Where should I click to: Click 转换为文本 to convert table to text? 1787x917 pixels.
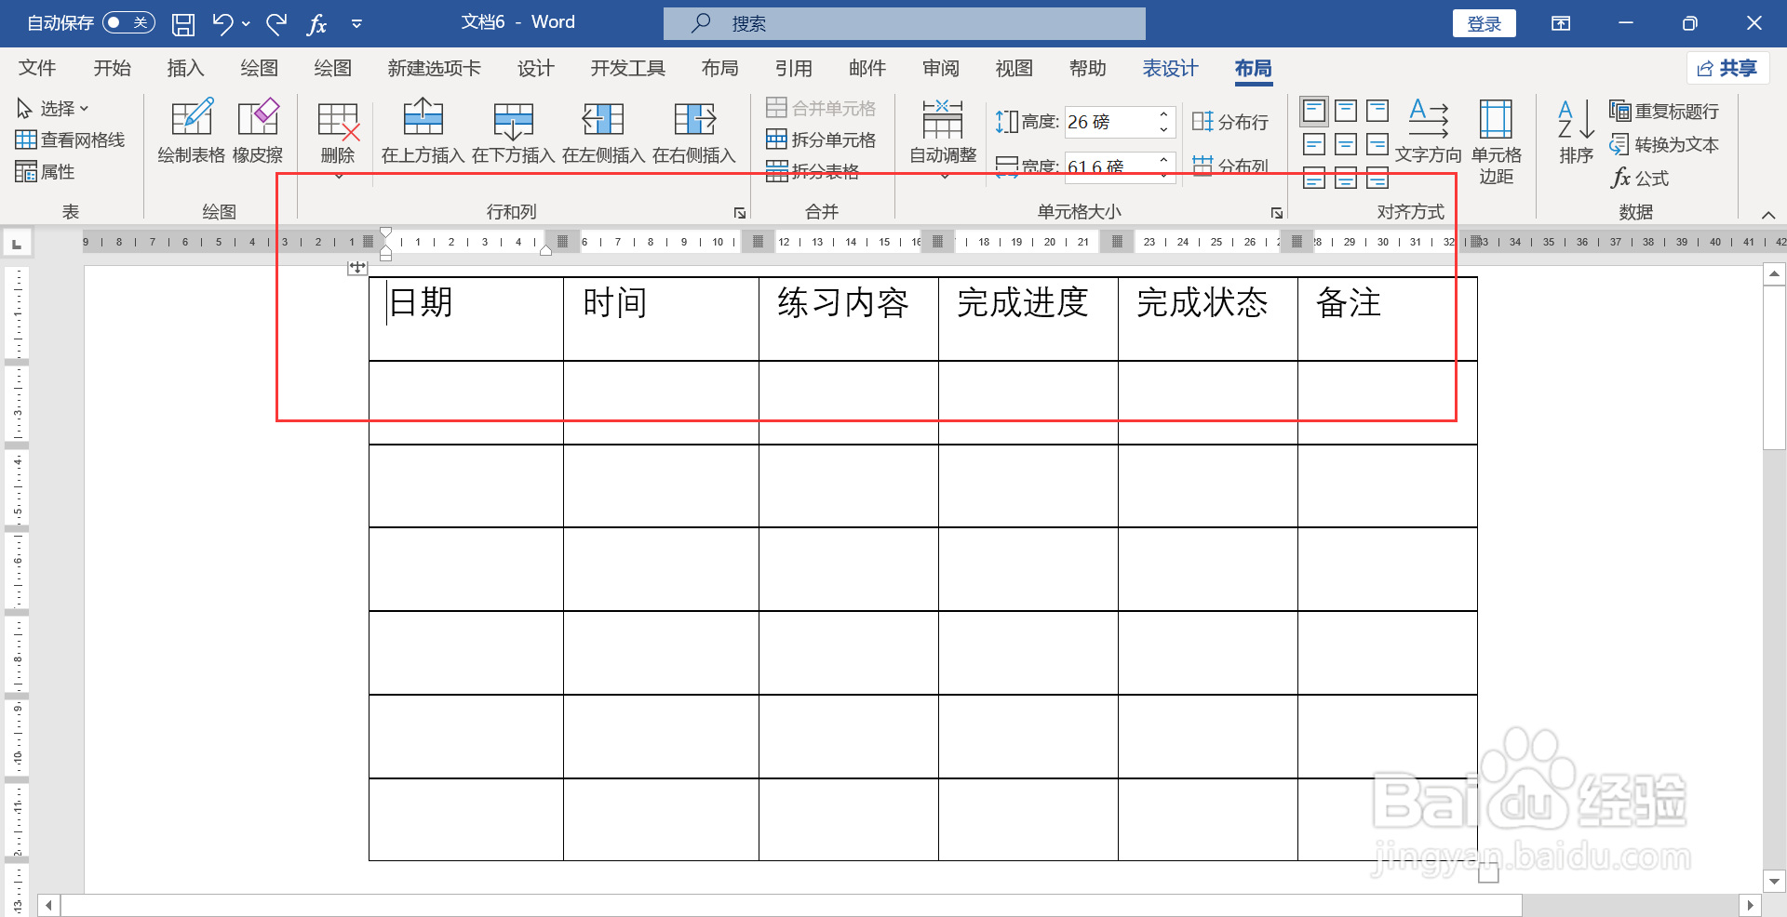[1665, 145]
